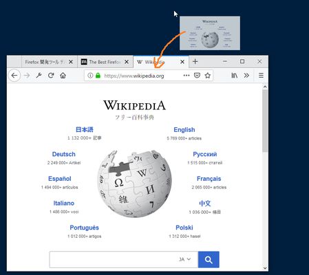Open page actions three-dot menu
The width and height of the screenshot is (309, 275).
[187, 76]
